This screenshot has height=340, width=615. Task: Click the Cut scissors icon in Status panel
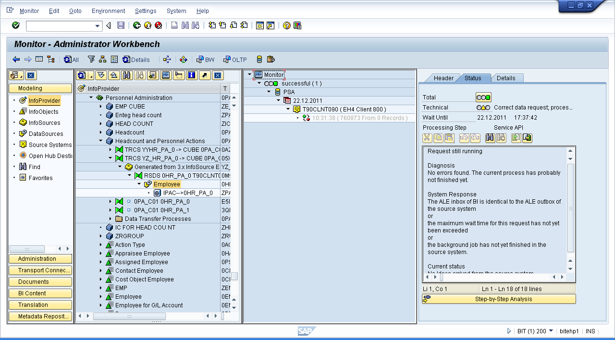coord(427,138)
